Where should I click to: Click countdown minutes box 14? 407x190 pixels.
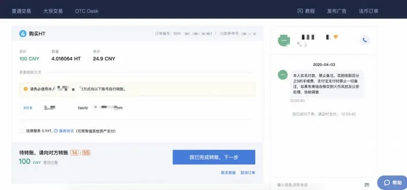tap(74, 153)
